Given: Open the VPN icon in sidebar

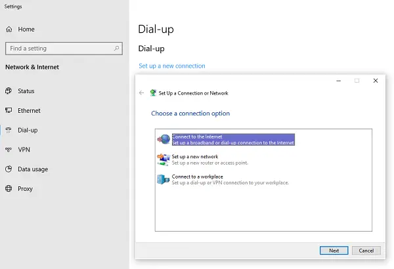Looking at the screenshot, I should 9,150.
